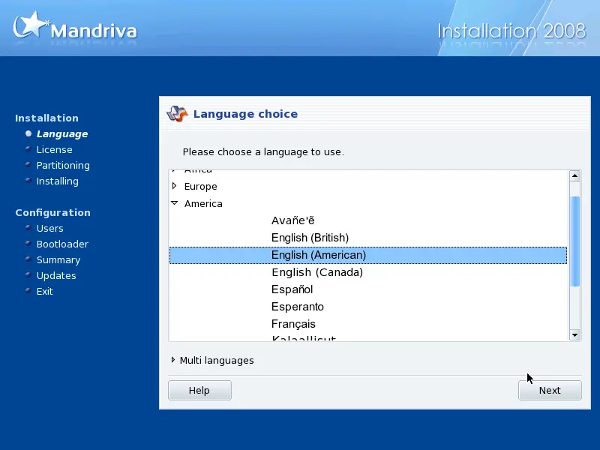Image resolution: width=600 pixels, height=450 pixels.
Task: Click the Language step bullet in sidebar
Action: pos(28,133)
